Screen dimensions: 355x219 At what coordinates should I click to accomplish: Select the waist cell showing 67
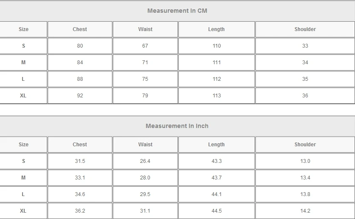click(145, 46)
